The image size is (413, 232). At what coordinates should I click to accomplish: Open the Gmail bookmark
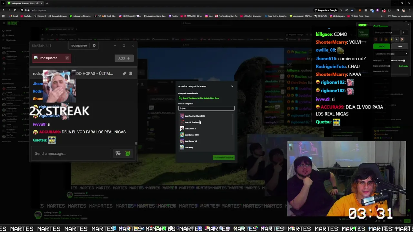14,16
